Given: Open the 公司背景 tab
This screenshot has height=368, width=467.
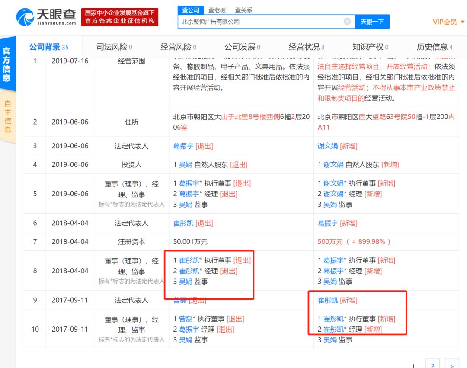Looking at the screenshot, I should coord(49,47).
